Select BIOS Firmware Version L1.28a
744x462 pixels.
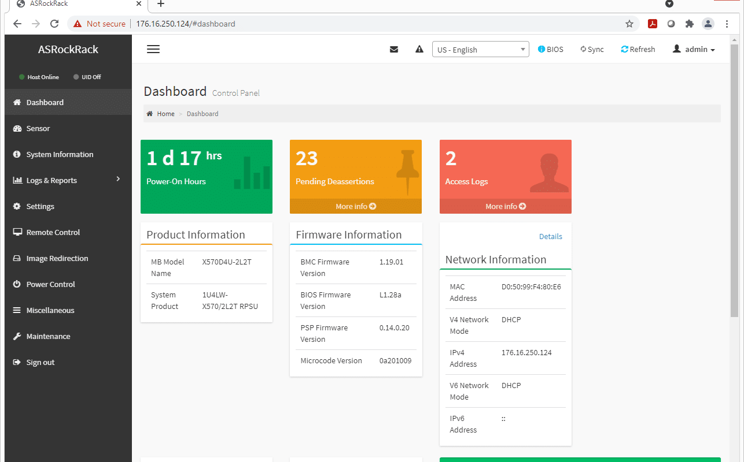click(391, 295)
